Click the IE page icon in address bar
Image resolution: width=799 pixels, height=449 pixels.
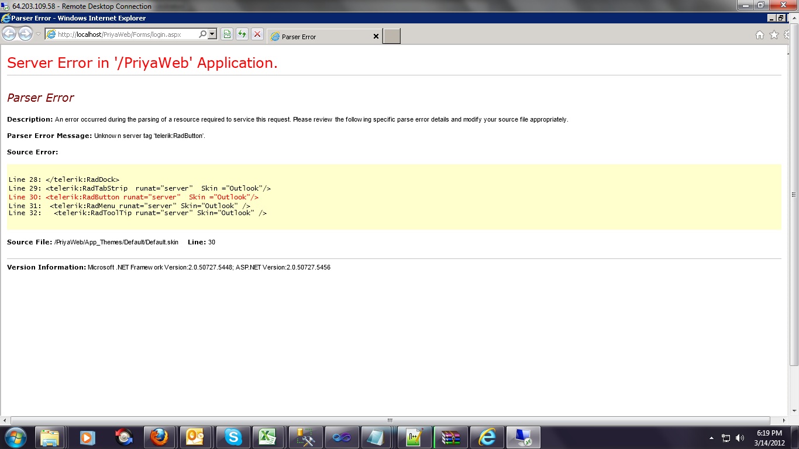pos(51,34)
